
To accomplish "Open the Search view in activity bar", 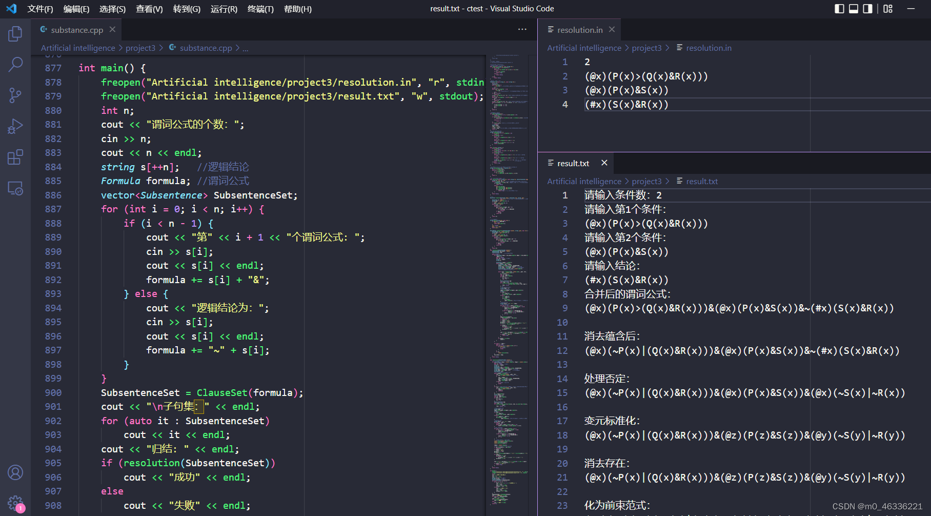I will coord(15,65).
